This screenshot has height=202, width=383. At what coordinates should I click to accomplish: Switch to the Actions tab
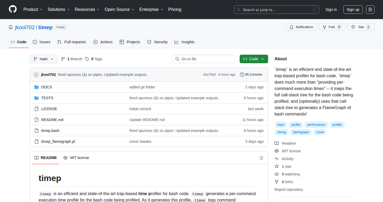pos(103,42)
